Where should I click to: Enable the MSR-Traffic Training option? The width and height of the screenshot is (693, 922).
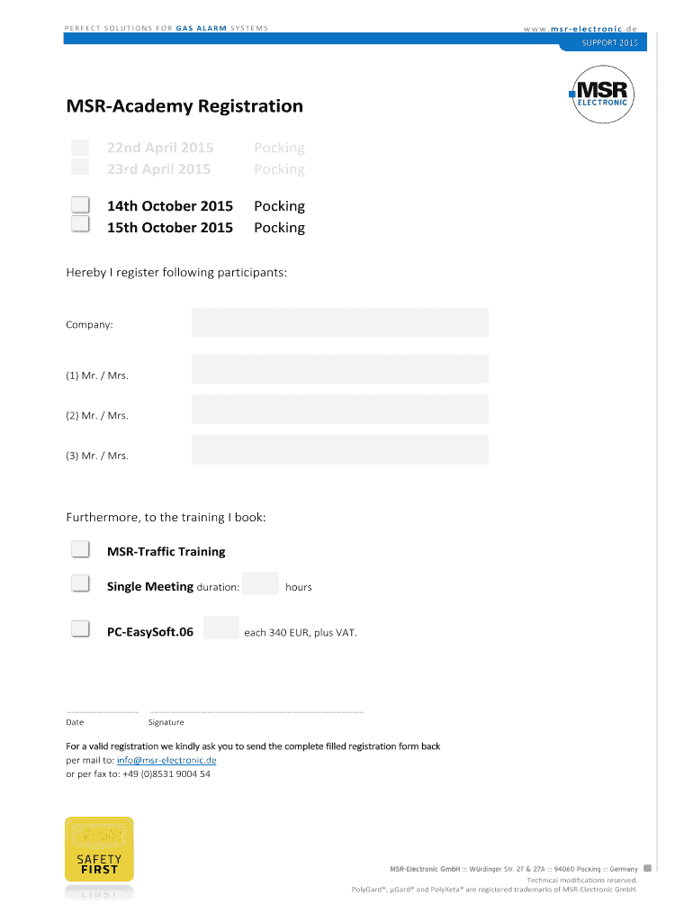(81, 549)
